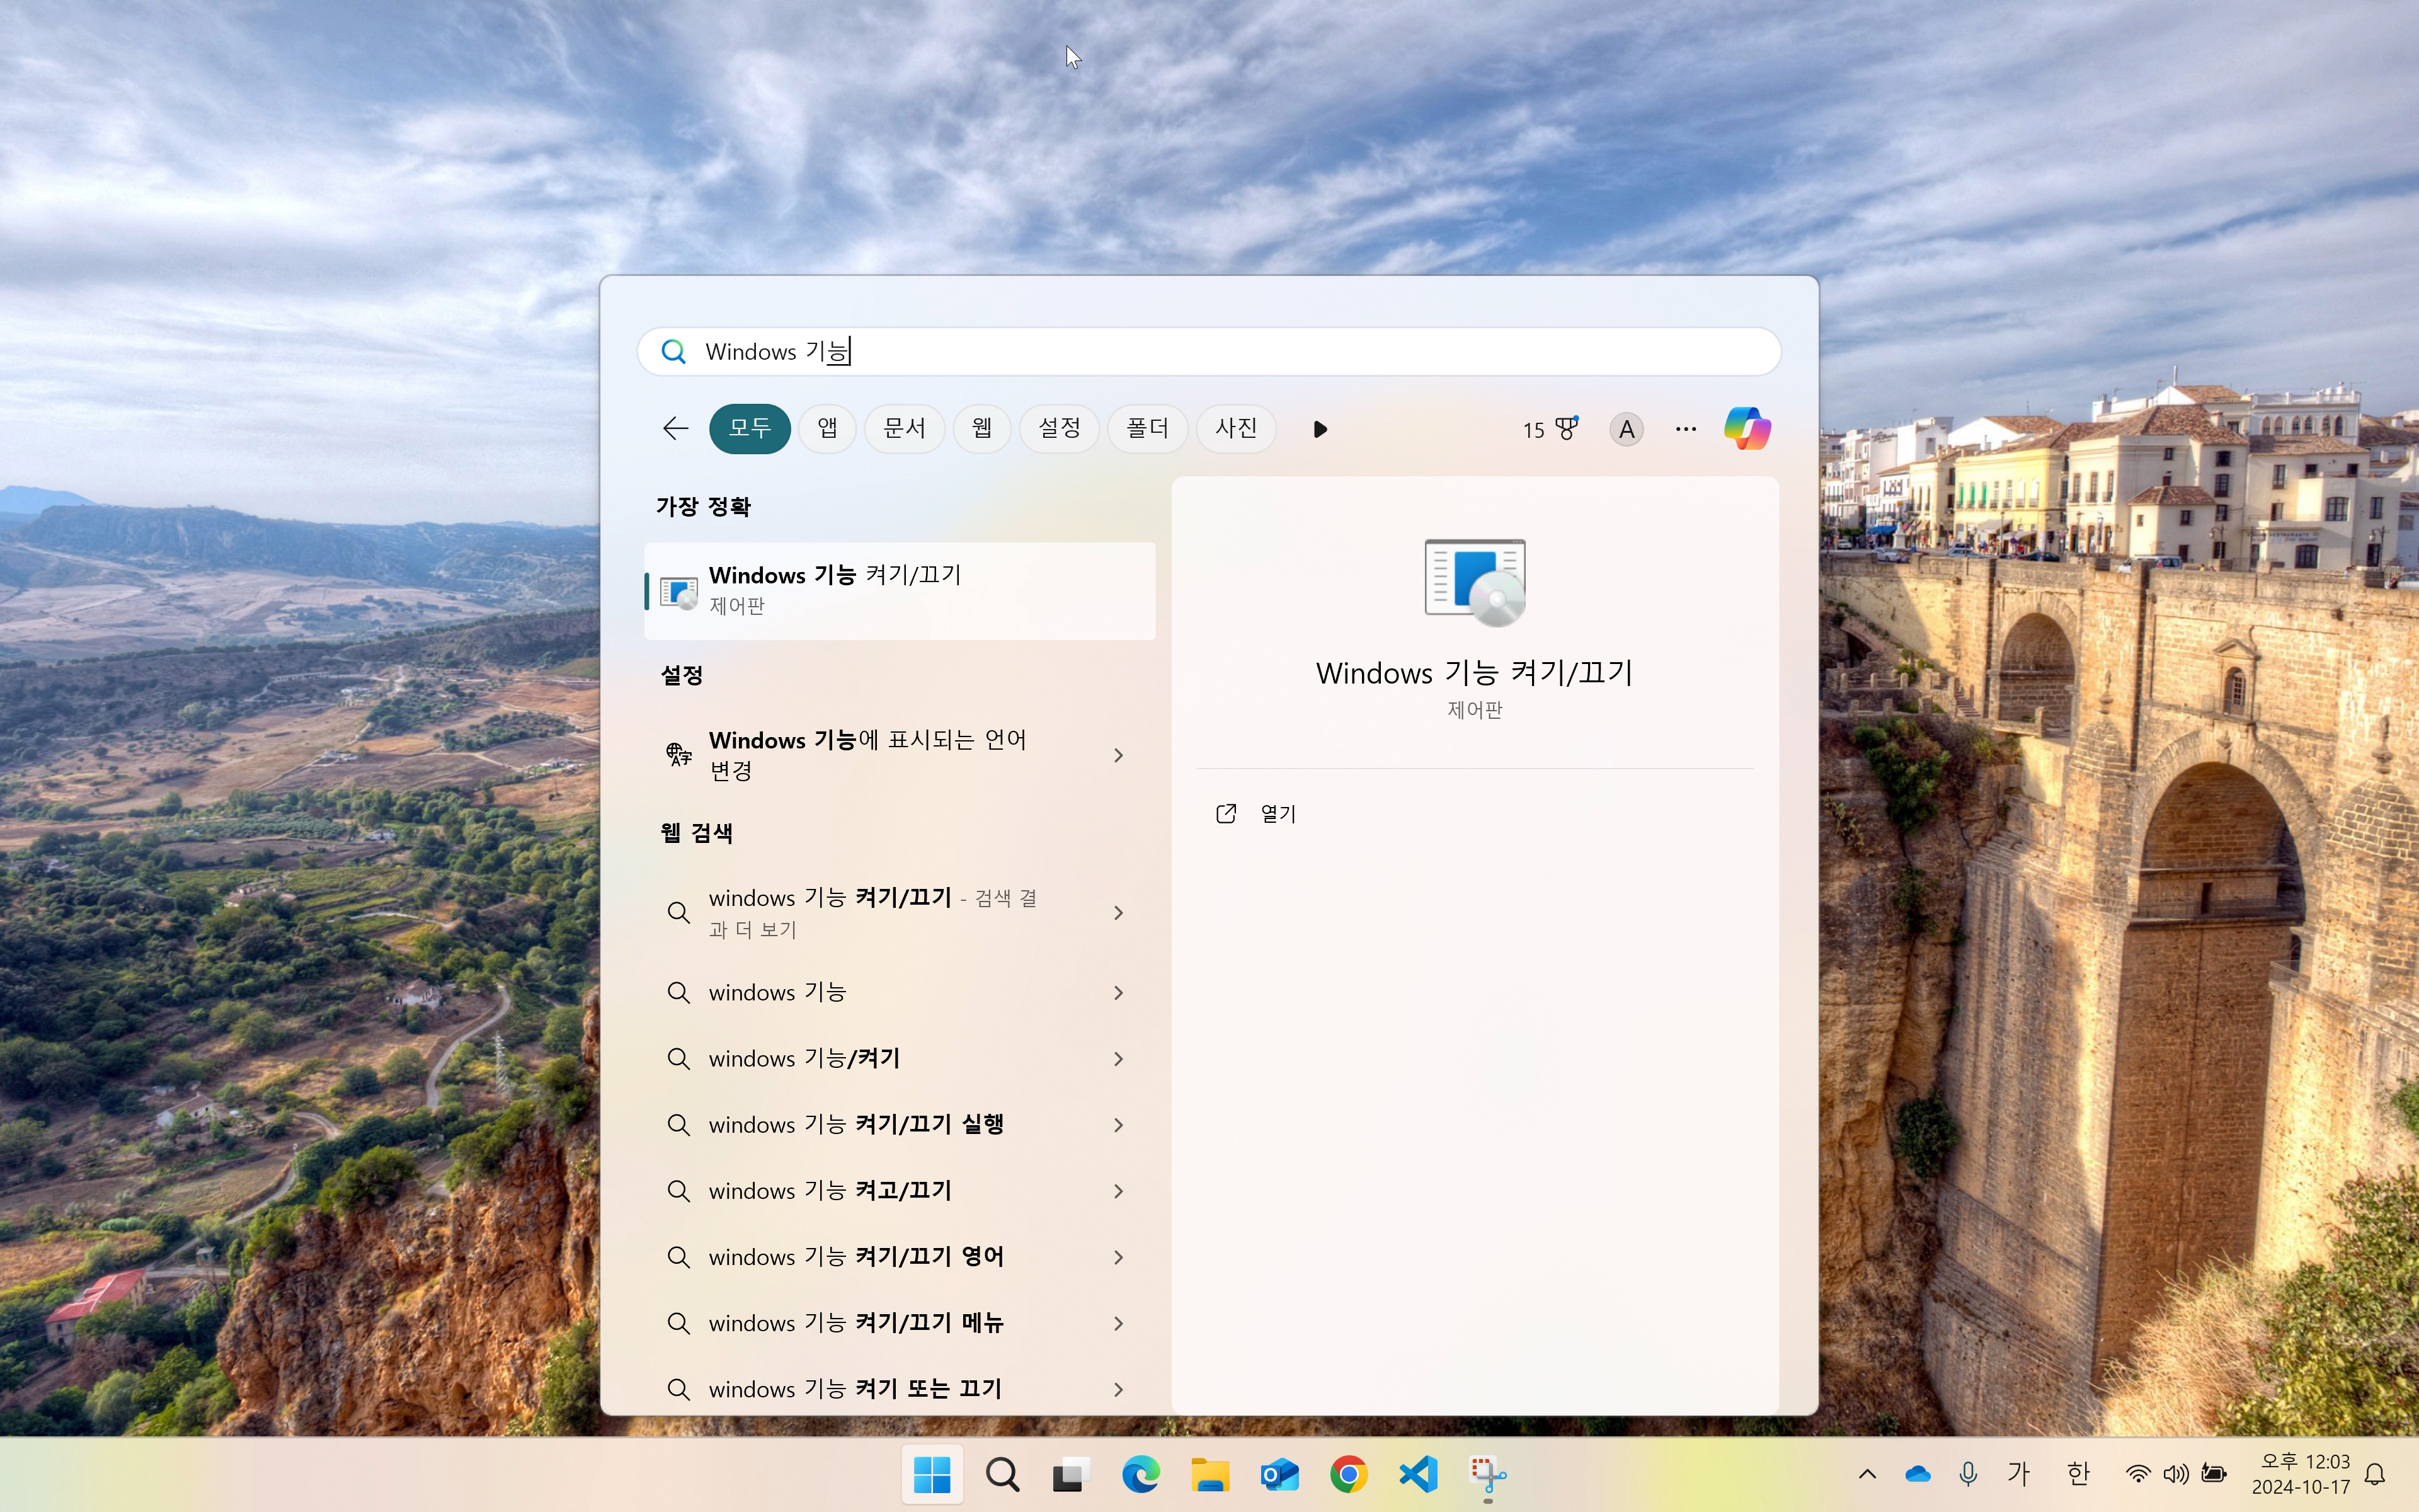2419x1512 pixels.
Task: Launch Microsoft Edge from the taskbar
Action: coord(1141,1473)
